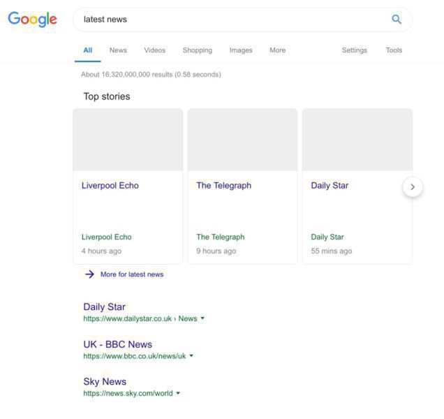Click the next arrow on Top stories carousel
The image size is (444, 419).
point(413,186)
